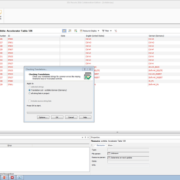
Task: Click the toolbar icon with the blue arrow
Action: pyautogui.click(x=70, y=31)
